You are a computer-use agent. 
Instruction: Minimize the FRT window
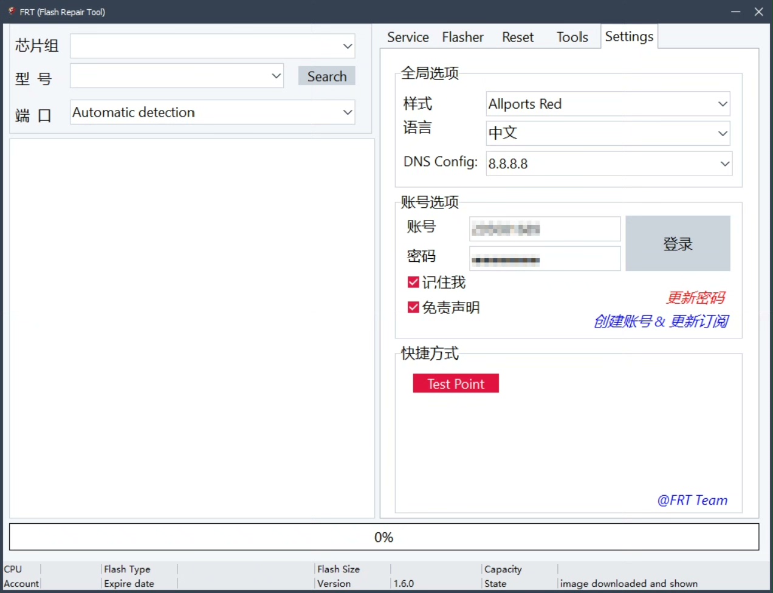(735, 12)
